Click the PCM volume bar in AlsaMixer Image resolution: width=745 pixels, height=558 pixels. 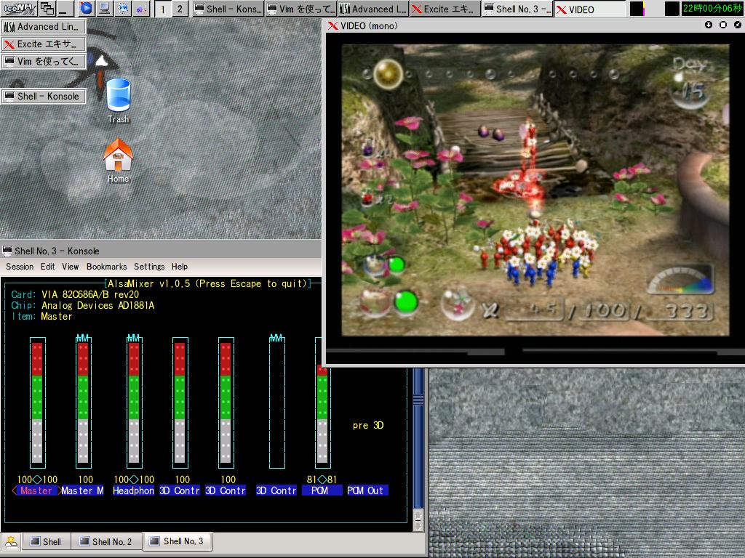[x=322, y=416]
